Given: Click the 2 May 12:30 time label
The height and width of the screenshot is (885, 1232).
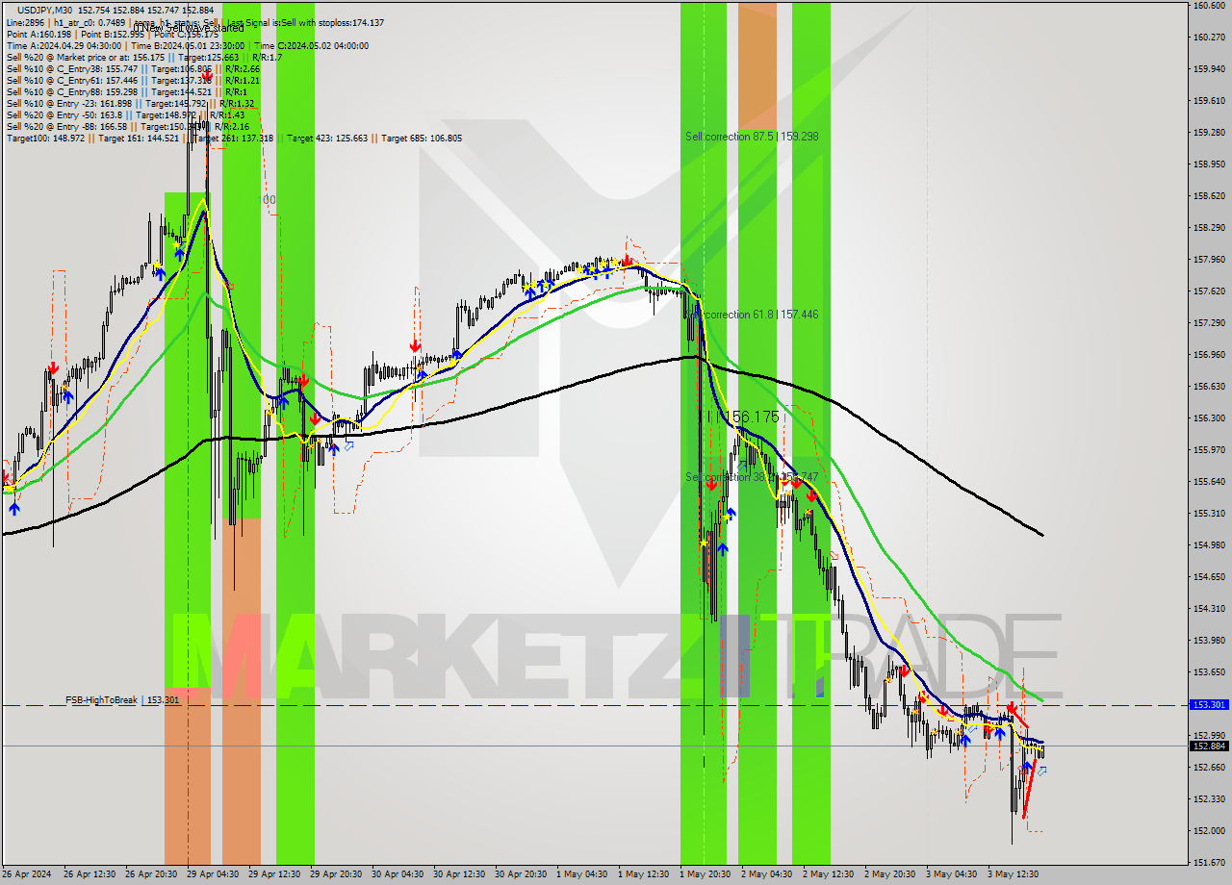Looking at the screenshot, I should click(x=830, y=874).
